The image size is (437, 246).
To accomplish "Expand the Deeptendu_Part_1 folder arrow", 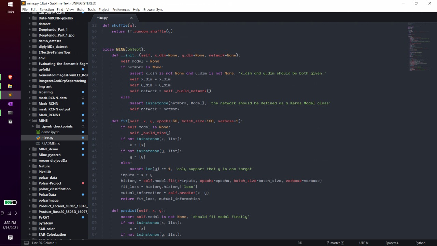I will tap(30, 29).
